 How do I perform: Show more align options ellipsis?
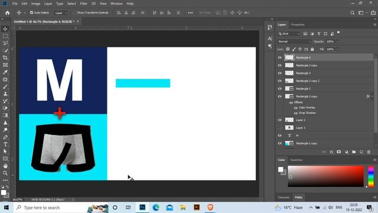[190, 13]
